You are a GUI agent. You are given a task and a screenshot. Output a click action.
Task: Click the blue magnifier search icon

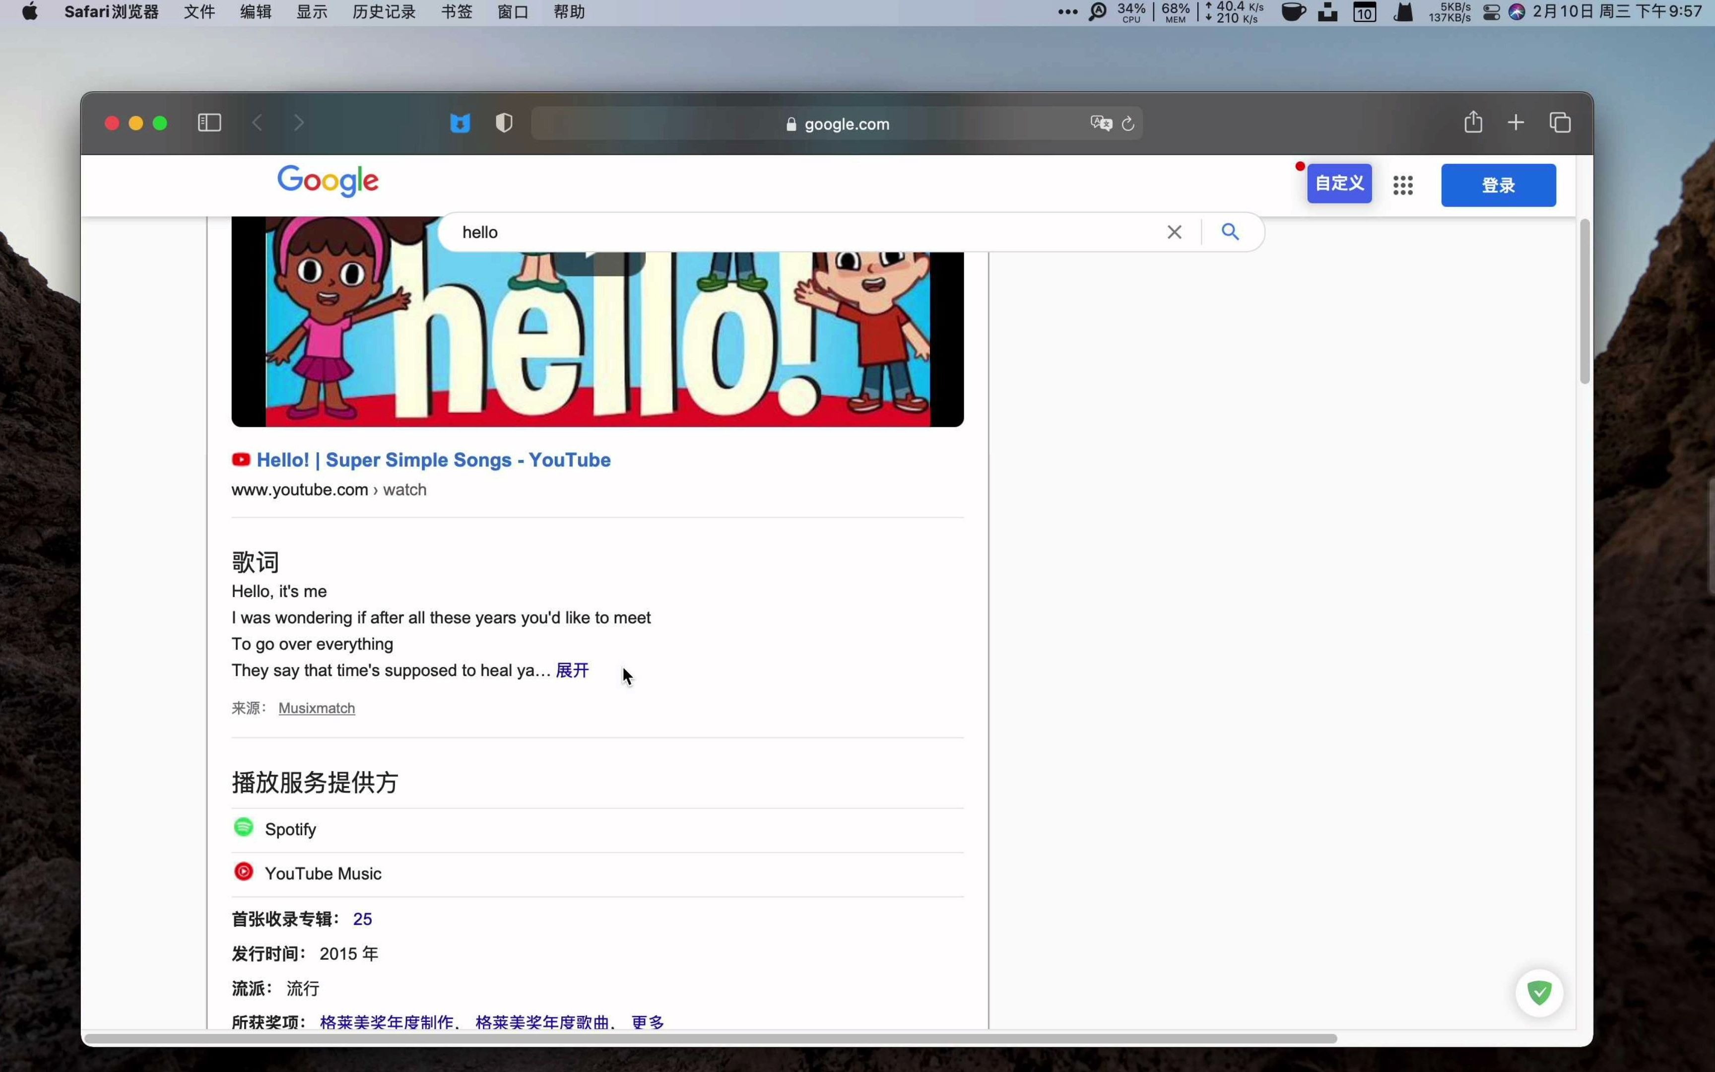coord(1230,232)
